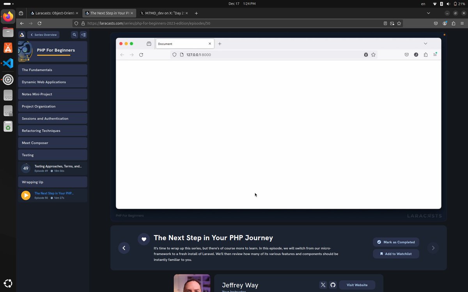
Task: Click the orange play icon for episode 50
Action: pyautogui.click(x=26, y=195)
